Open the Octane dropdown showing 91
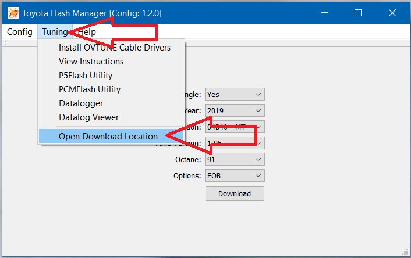Viewport: 411px width, 258px height. point(235,159)
